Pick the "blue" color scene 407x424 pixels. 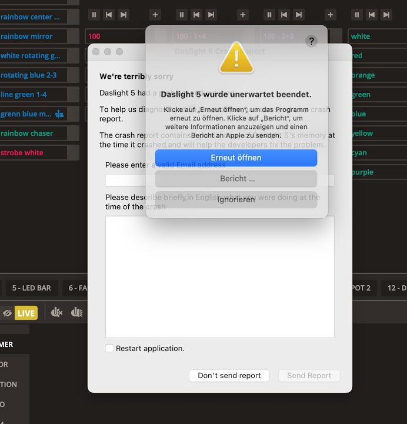pyautogui.click(x=379, y=114)
